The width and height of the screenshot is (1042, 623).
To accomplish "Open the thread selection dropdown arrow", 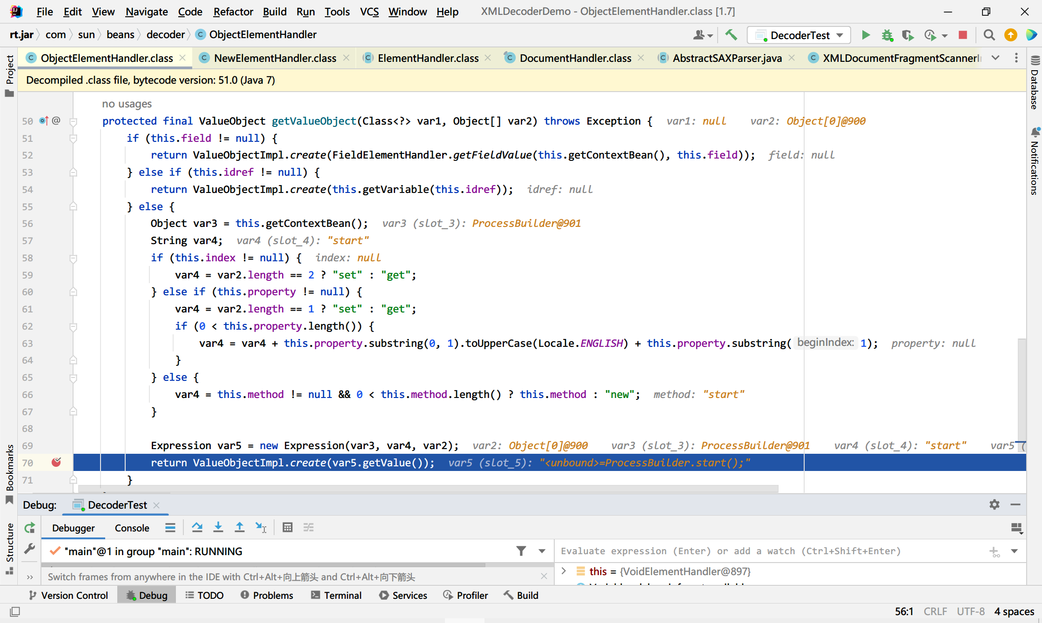I will (x=542, y=551).
